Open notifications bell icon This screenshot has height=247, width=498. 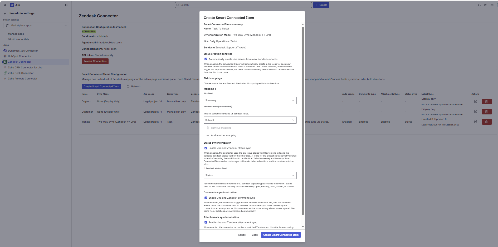click(x=479, y=5)
